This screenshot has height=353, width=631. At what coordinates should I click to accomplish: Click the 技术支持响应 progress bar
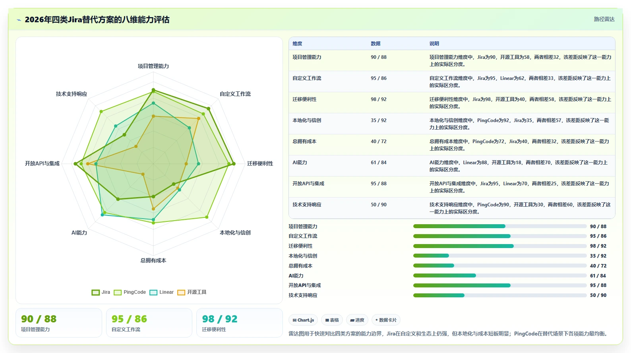tap(500, 295)
